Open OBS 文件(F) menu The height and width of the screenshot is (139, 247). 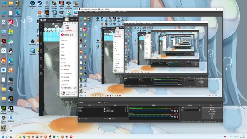point(81,12)
